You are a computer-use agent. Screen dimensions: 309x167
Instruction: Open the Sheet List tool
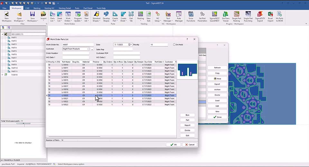60,16
